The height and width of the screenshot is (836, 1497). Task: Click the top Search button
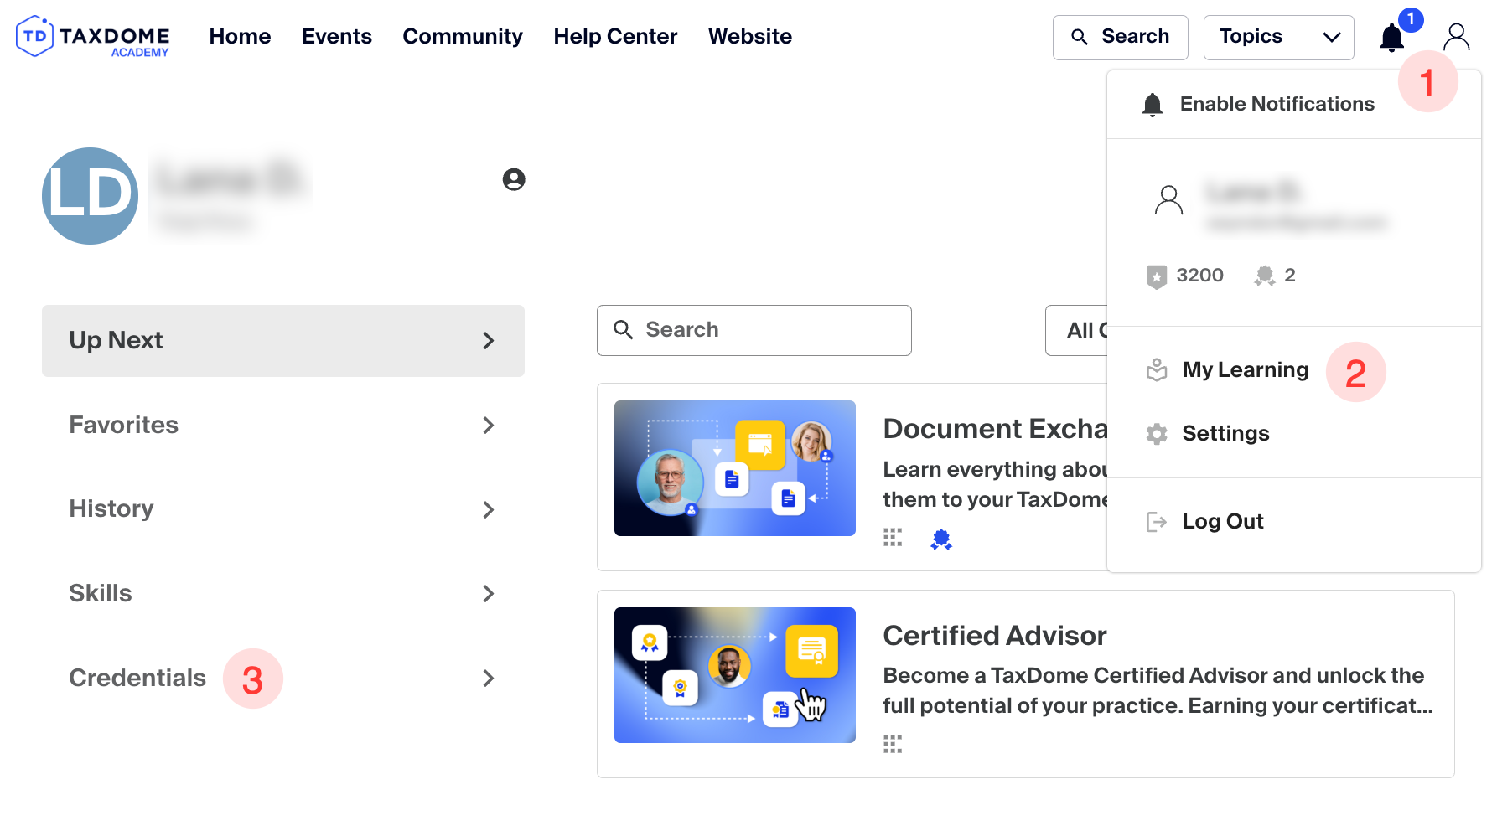tap(1120, 37)
